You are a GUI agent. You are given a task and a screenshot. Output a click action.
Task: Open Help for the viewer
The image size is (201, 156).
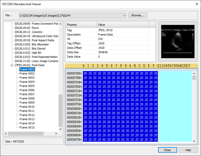188,150
